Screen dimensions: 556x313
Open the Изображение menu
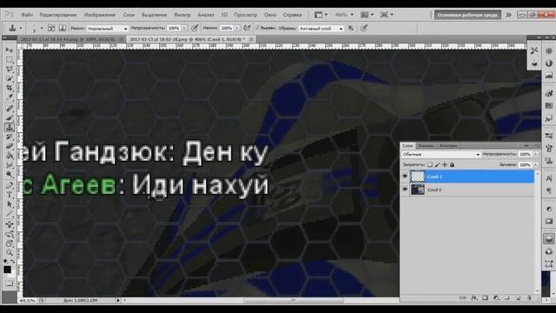[100, 15]
